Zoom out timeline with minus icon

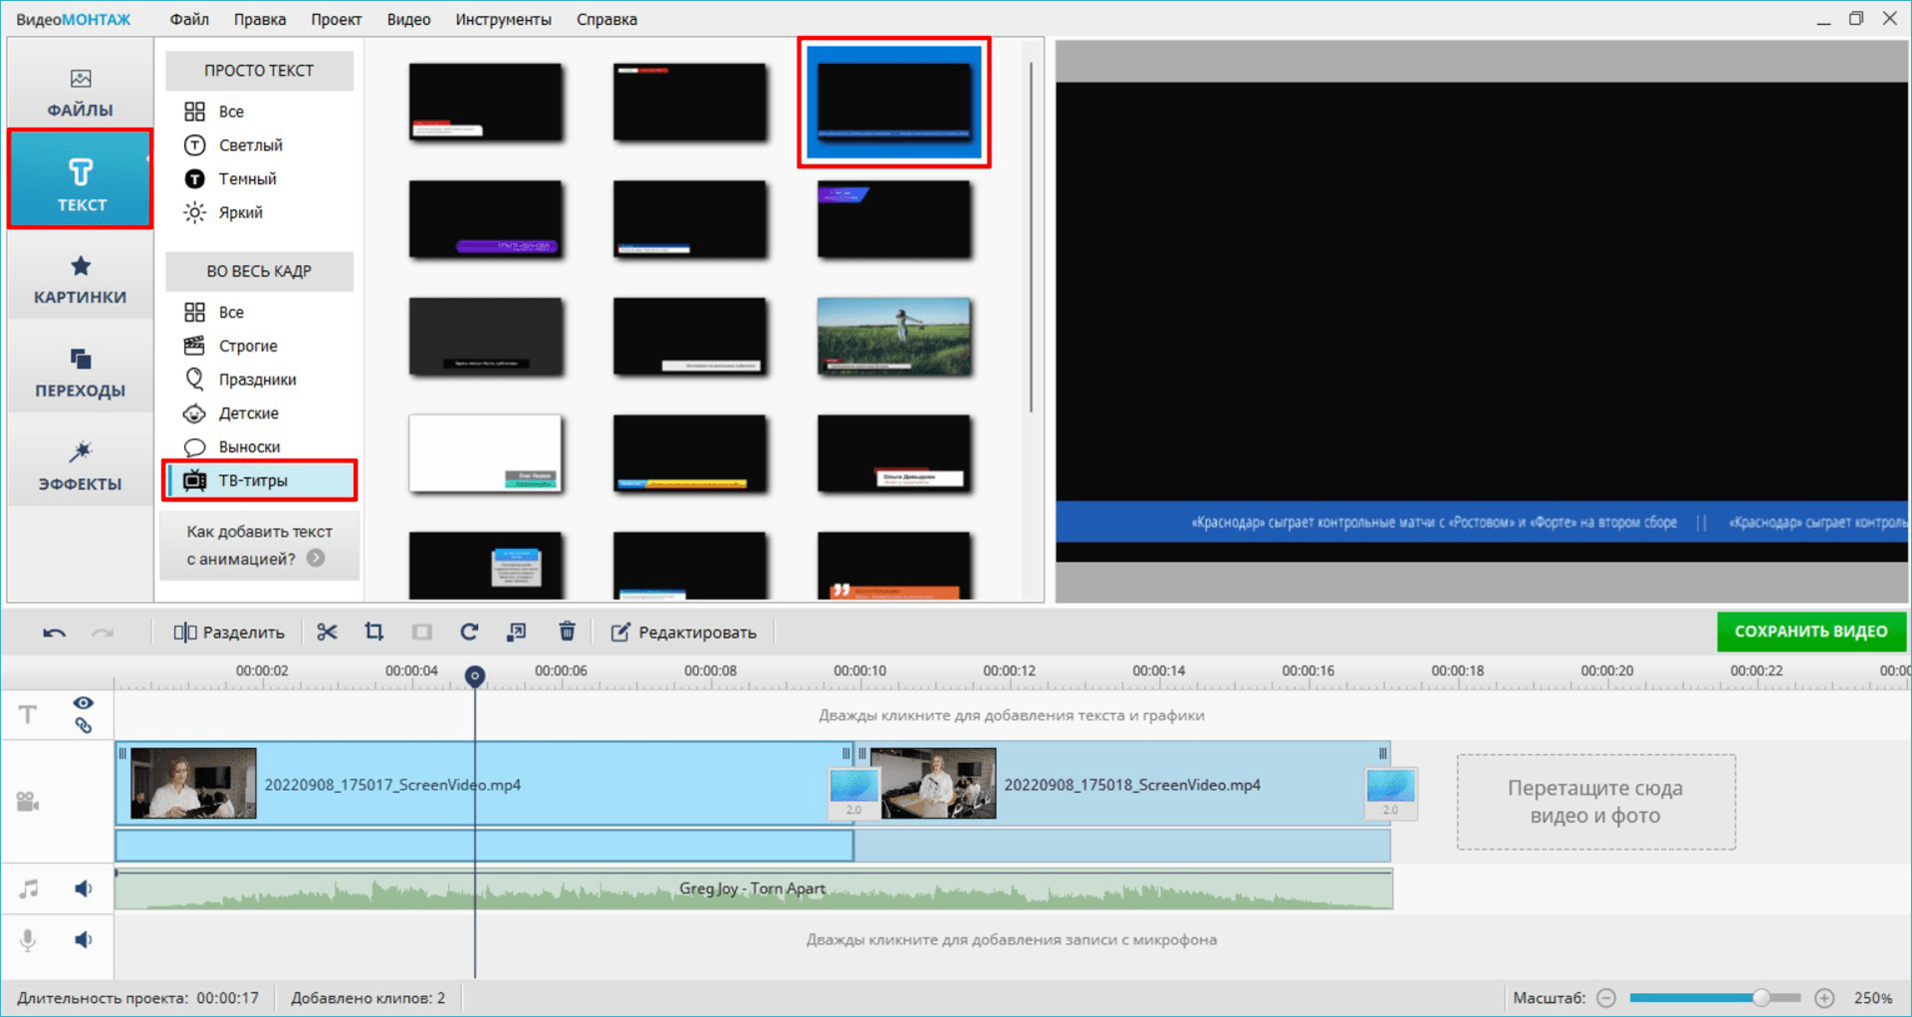pos(1606,998)
